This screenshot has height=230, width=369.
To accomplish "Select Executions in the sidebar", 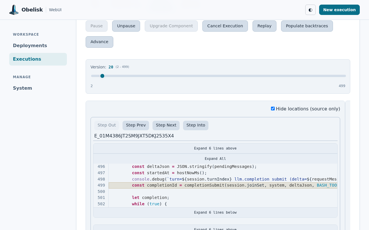I will click(38, 59).
